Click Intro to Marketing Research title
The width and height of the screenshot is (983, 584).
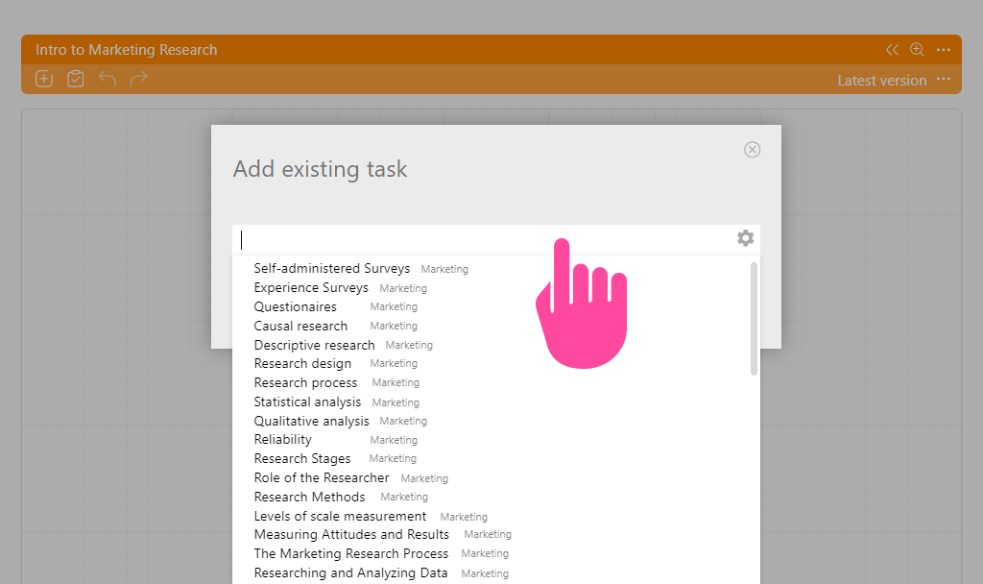click(127, 50)
